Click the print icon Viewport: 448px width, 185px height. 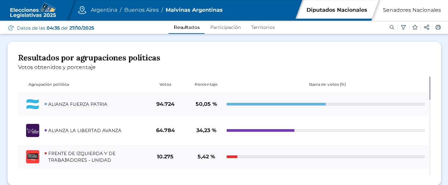tap(438, 28)
